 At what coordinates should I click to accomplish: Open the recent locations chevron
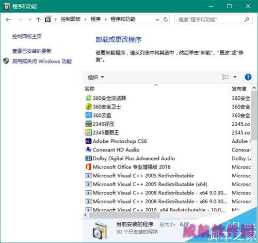30,20
